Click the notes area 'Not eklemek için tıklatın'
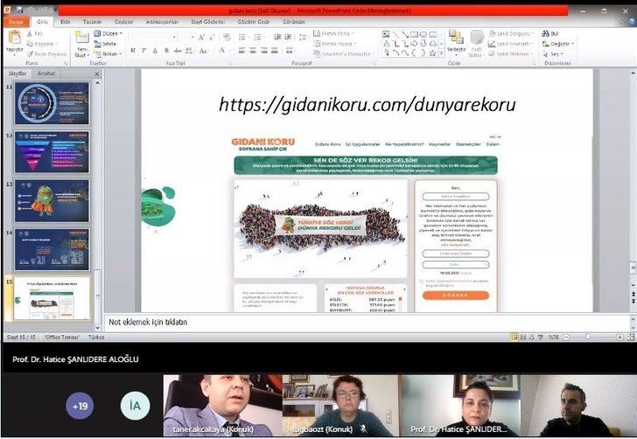The image size is (637, 439). pos(148,322)
